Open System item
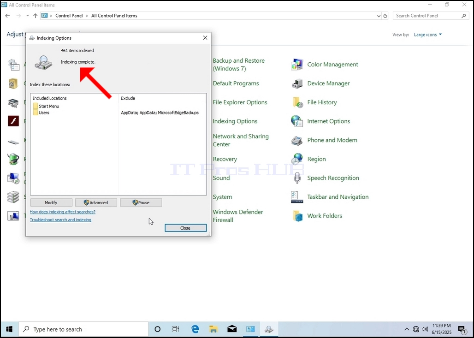 tap(222, 197)
